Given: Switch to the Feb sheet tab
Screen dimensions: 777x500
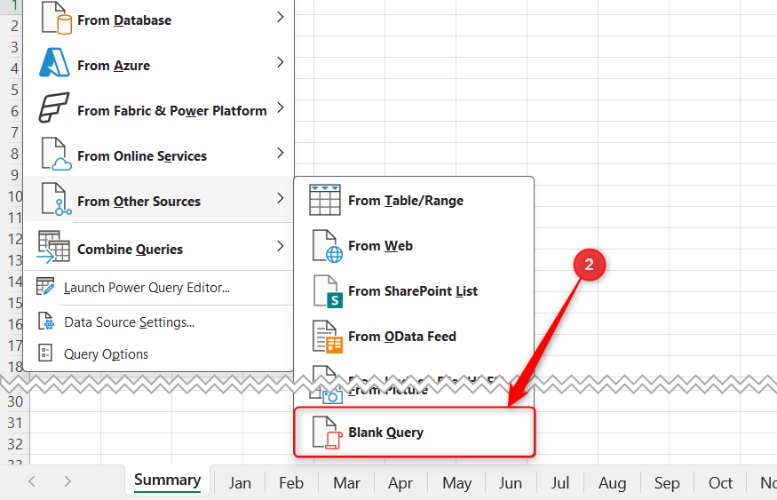Looking at the screenshot, I should (x=291, y=483).
